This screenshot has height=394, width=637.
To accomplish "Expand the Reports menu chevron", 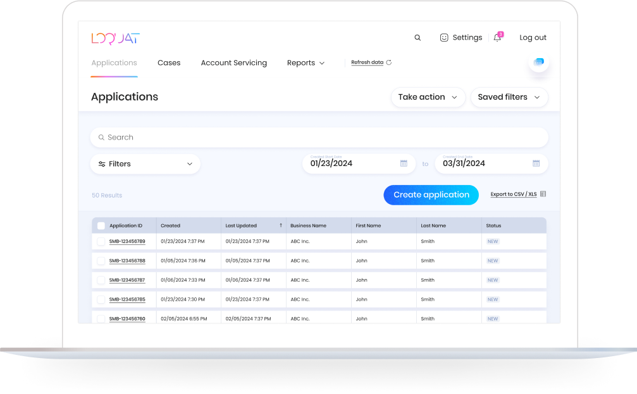I will click(x=322, y=63).
